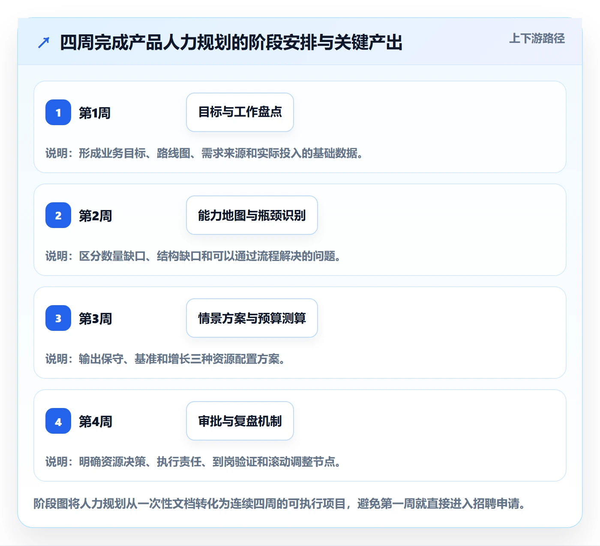Click the description starting with 说明：形成业务目标
The height and width of the screenshot is (546, 600).
tap(204, 153)
